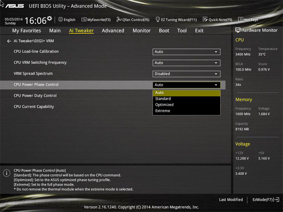Choose Extreme phase control option
Image resolution: width=283 pixels, height=212 pixels.
click(x=186, y=111)
